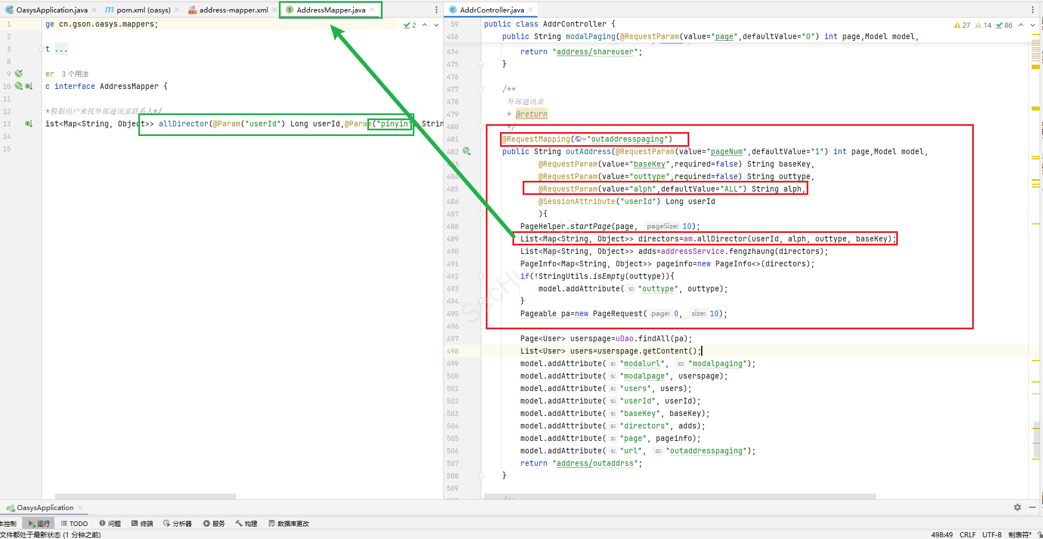
Task: Collapse the Javadoc comment fold at line 477
Action: point(481,89)
